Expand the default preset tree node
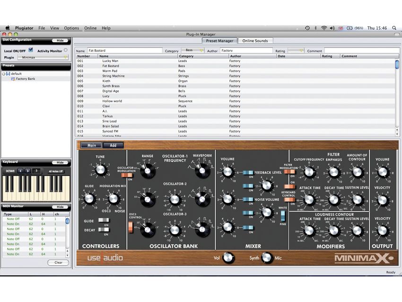This screenshot has height=302, width=402. [x=4, y=74]
